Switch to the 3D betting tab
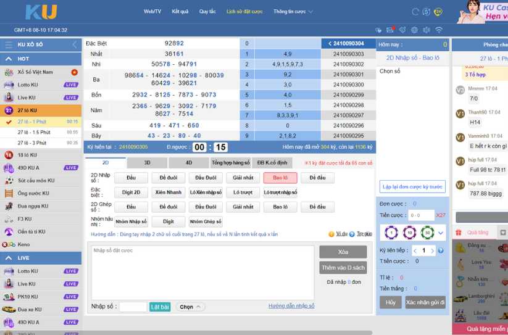 click(147, 163)
